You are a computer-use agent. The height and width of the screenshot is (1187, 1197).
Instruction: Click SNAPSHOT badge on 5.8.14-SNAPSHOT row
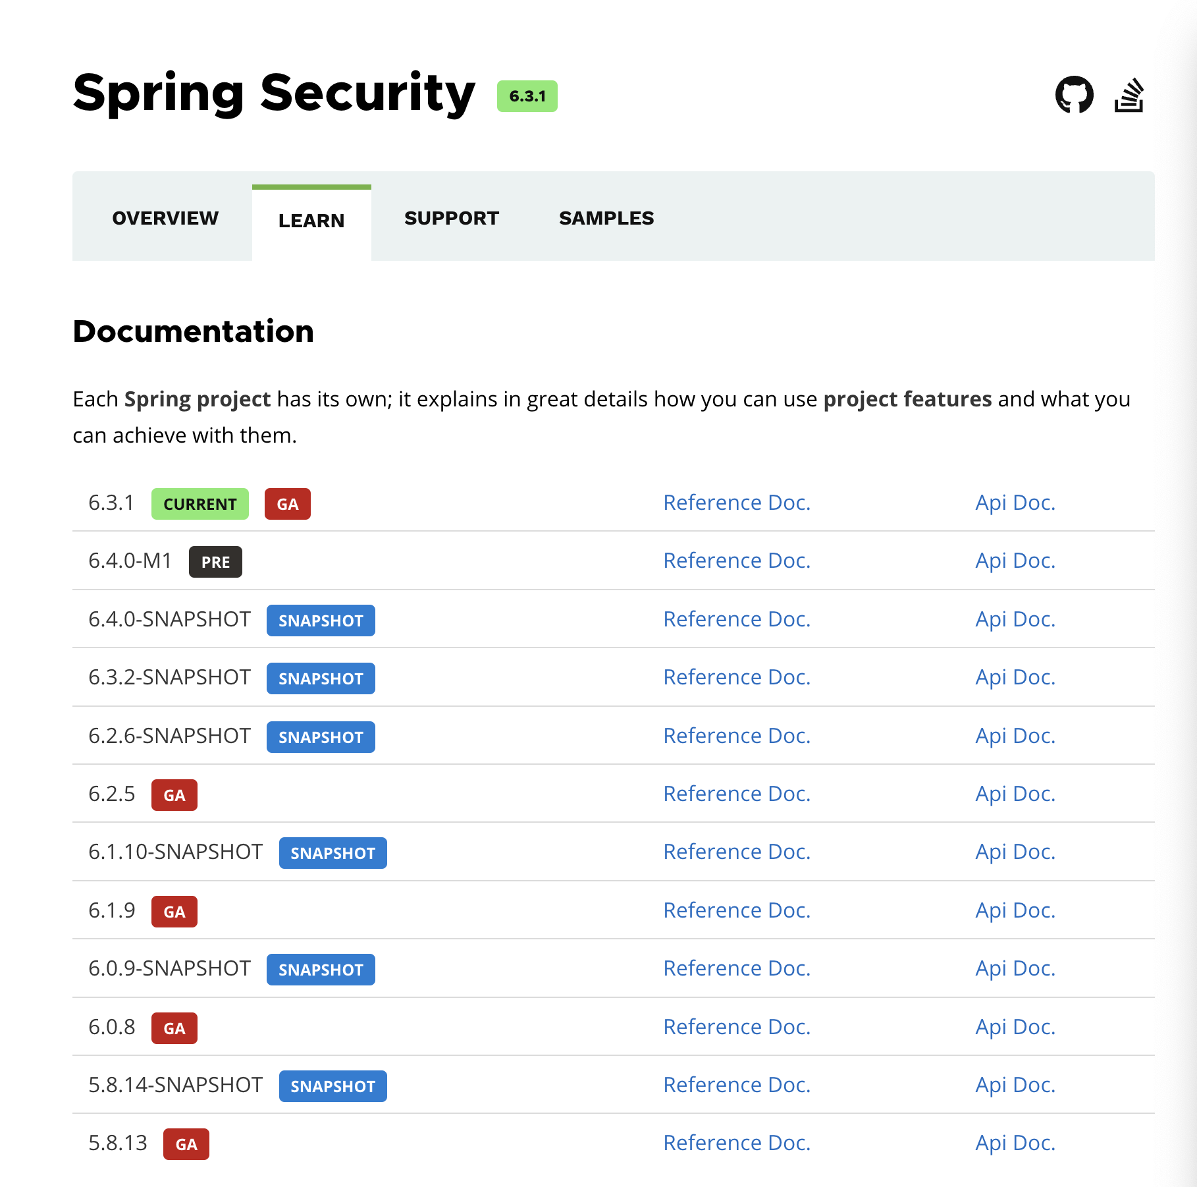pos(333,1086)
